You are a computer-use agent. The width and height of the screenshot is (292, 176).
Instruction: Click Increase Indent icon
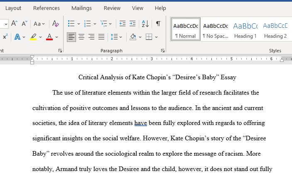point(133,24)
